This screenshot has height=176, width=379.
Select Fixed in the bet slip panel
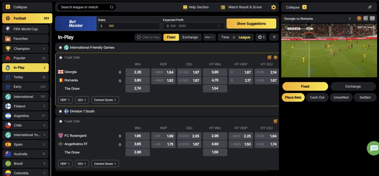(x=305, y=86)
